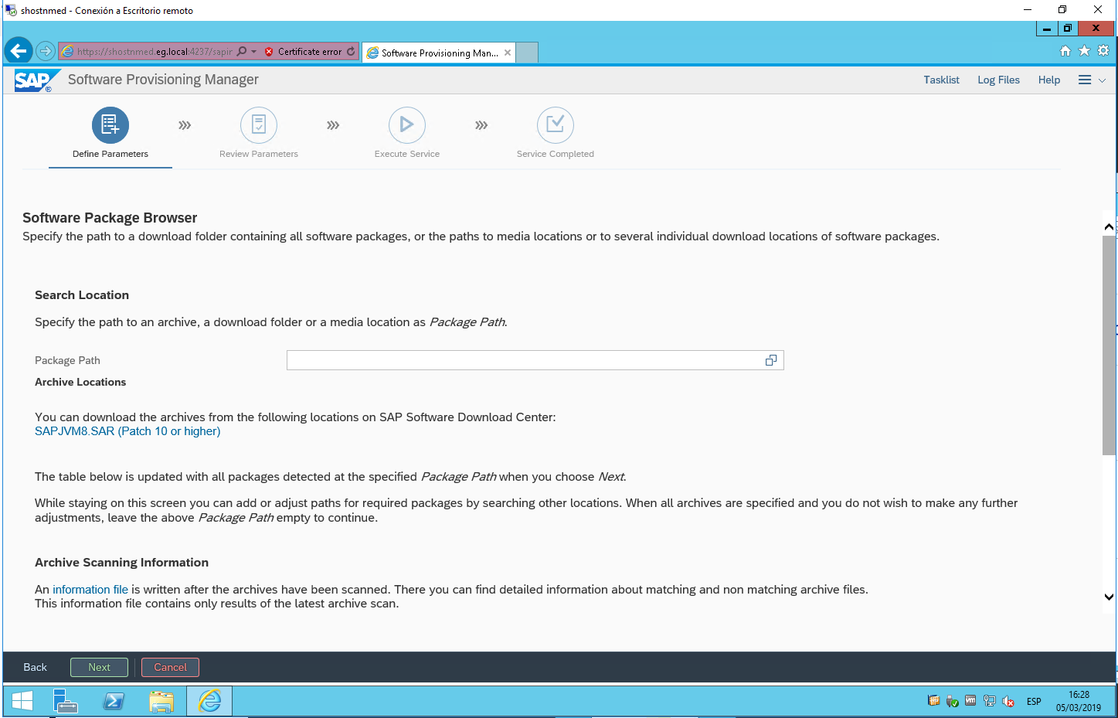Click the volume muted tray icon

(1008, 701)
